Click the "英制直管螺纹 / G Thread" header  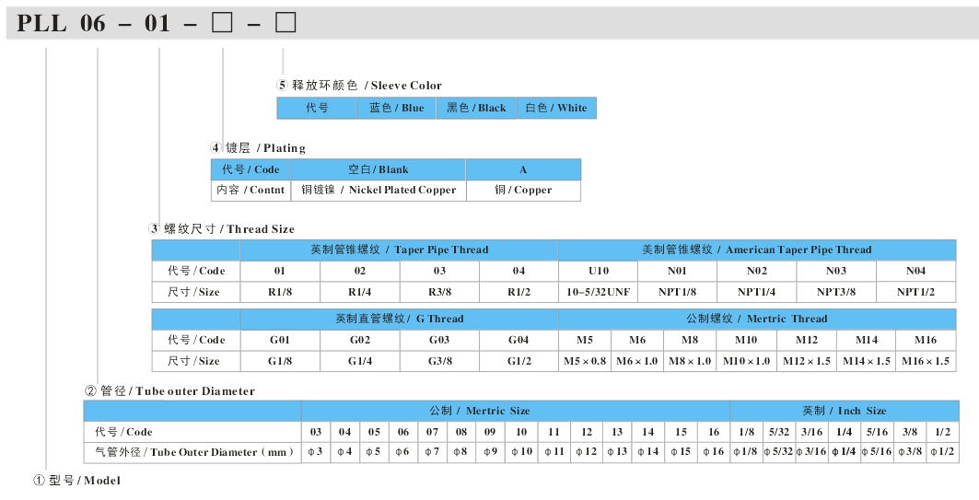click(x=400, y=319)
